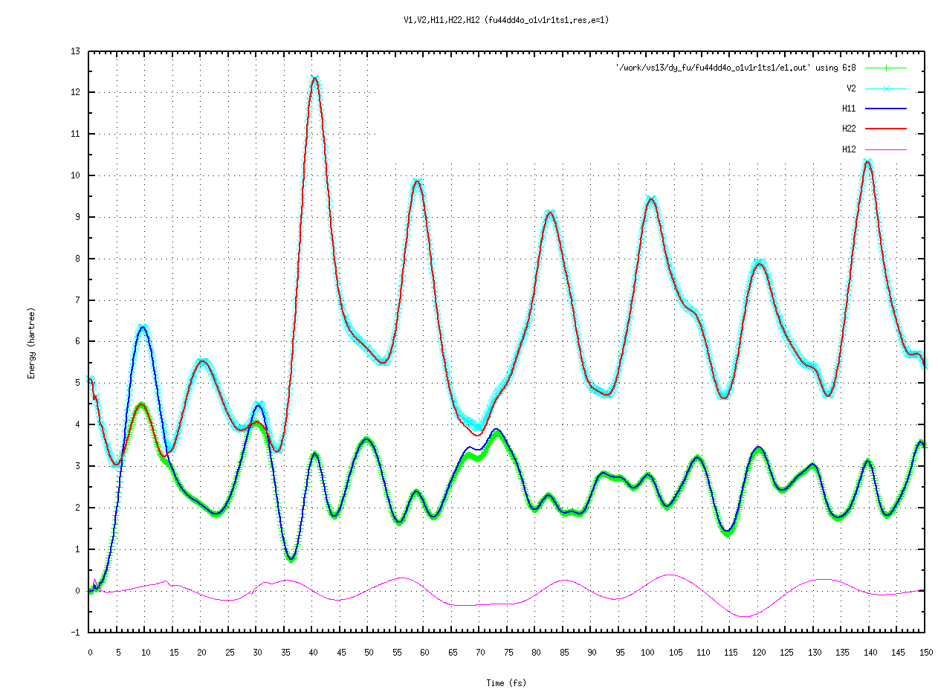Click the y-axis tick label '13'
938x695 pixels.
[x=76, y=51]
